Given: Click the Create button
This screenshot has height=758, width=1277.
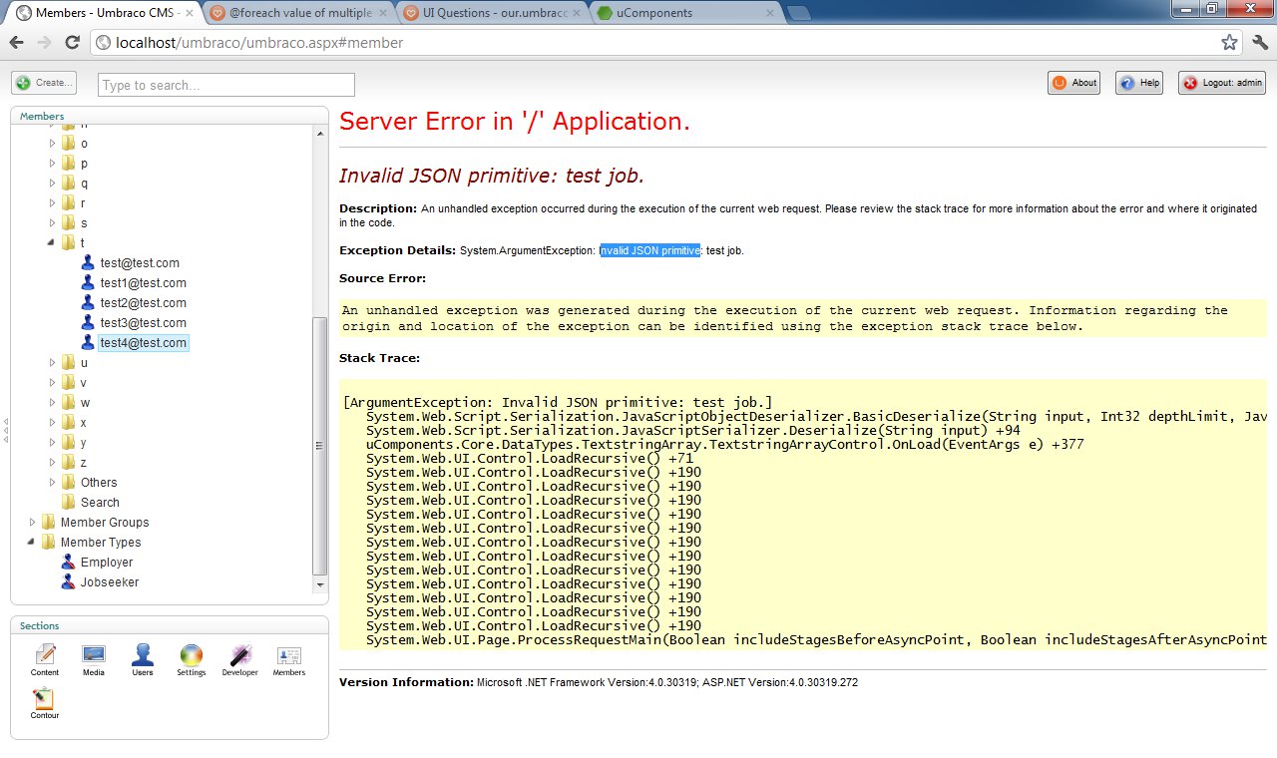Looking at the screenshot, I should [44, 83].
